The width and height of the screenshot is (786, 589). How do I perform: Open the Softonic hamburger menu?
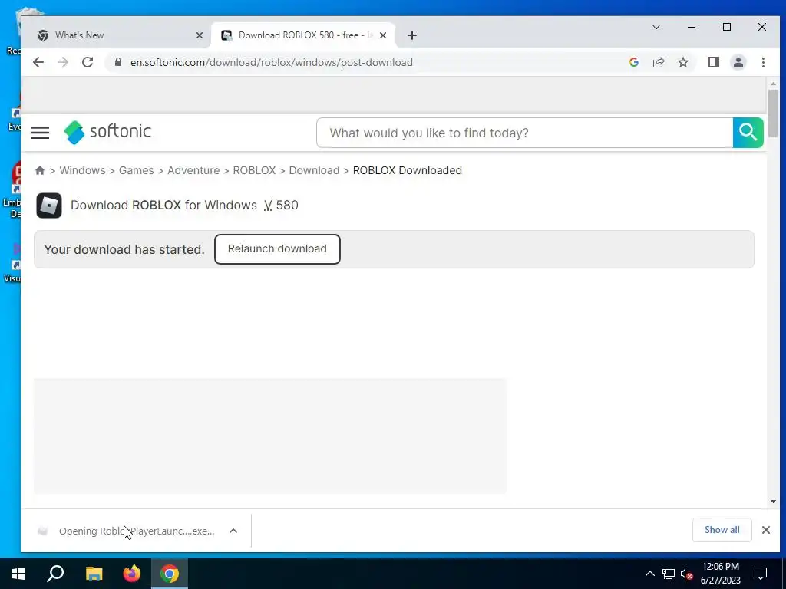click(x=40, y=133)
